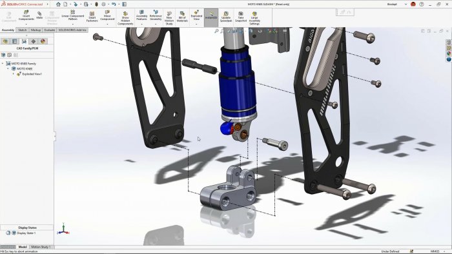This screenshot has width=452, height=254.
Task: Click the zoom magnifier in view toolbar
Action: (216, 31)
